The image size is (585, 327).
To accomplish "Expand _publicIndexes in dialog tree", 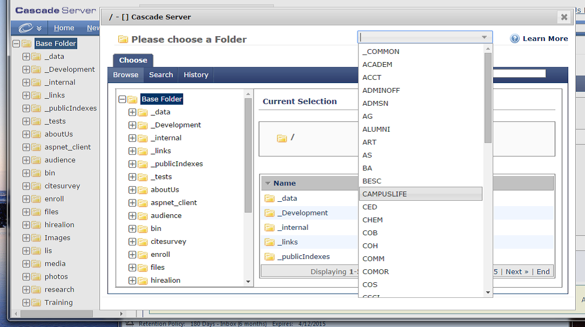I will coord(132,163).
